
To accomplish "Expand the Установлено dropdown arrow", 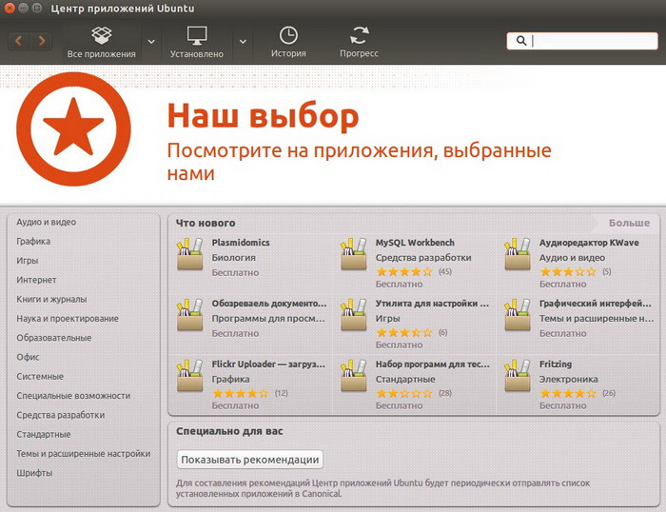I will click(x=243, y=42).
